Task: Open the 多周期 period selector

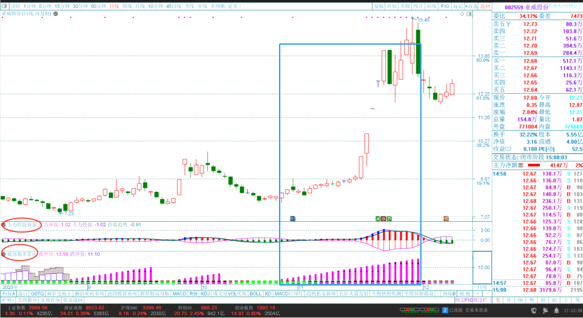Action: 218,6
